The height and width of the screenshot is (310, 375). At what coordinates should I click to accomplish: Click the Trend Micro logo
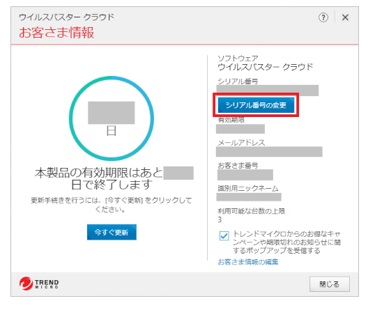click(x=39, y=284)
